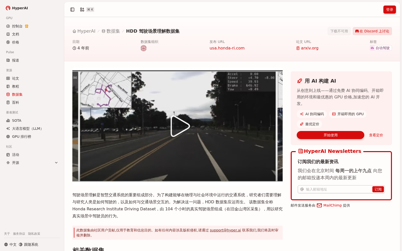
Task: Click the 自动驾驶 tag
Action: [381, 48]
